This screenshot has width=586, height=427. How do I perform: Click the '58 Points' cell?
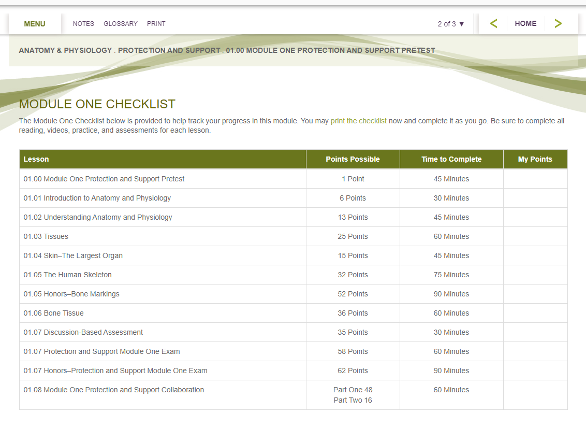pos(353,351)
